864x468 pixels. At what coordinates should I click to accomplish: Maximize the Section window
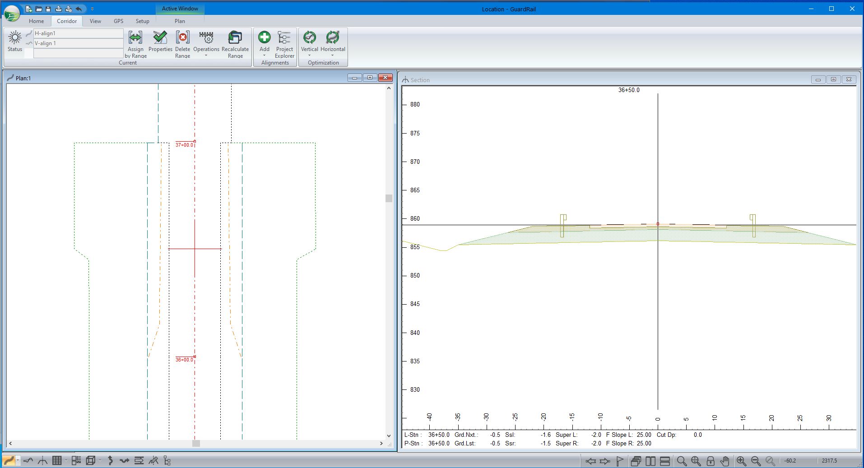pyautogui.click(x=833, y=79)
